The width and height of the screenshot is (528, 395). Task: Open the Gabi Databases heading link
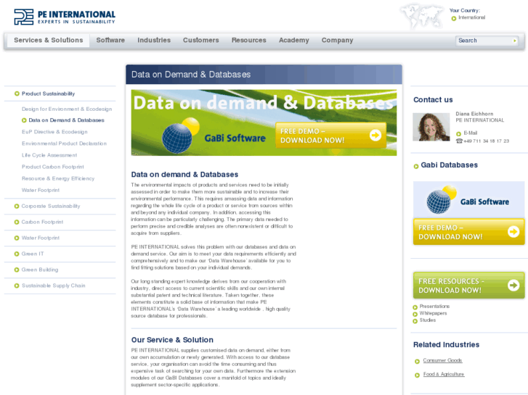tap(450, 165)
